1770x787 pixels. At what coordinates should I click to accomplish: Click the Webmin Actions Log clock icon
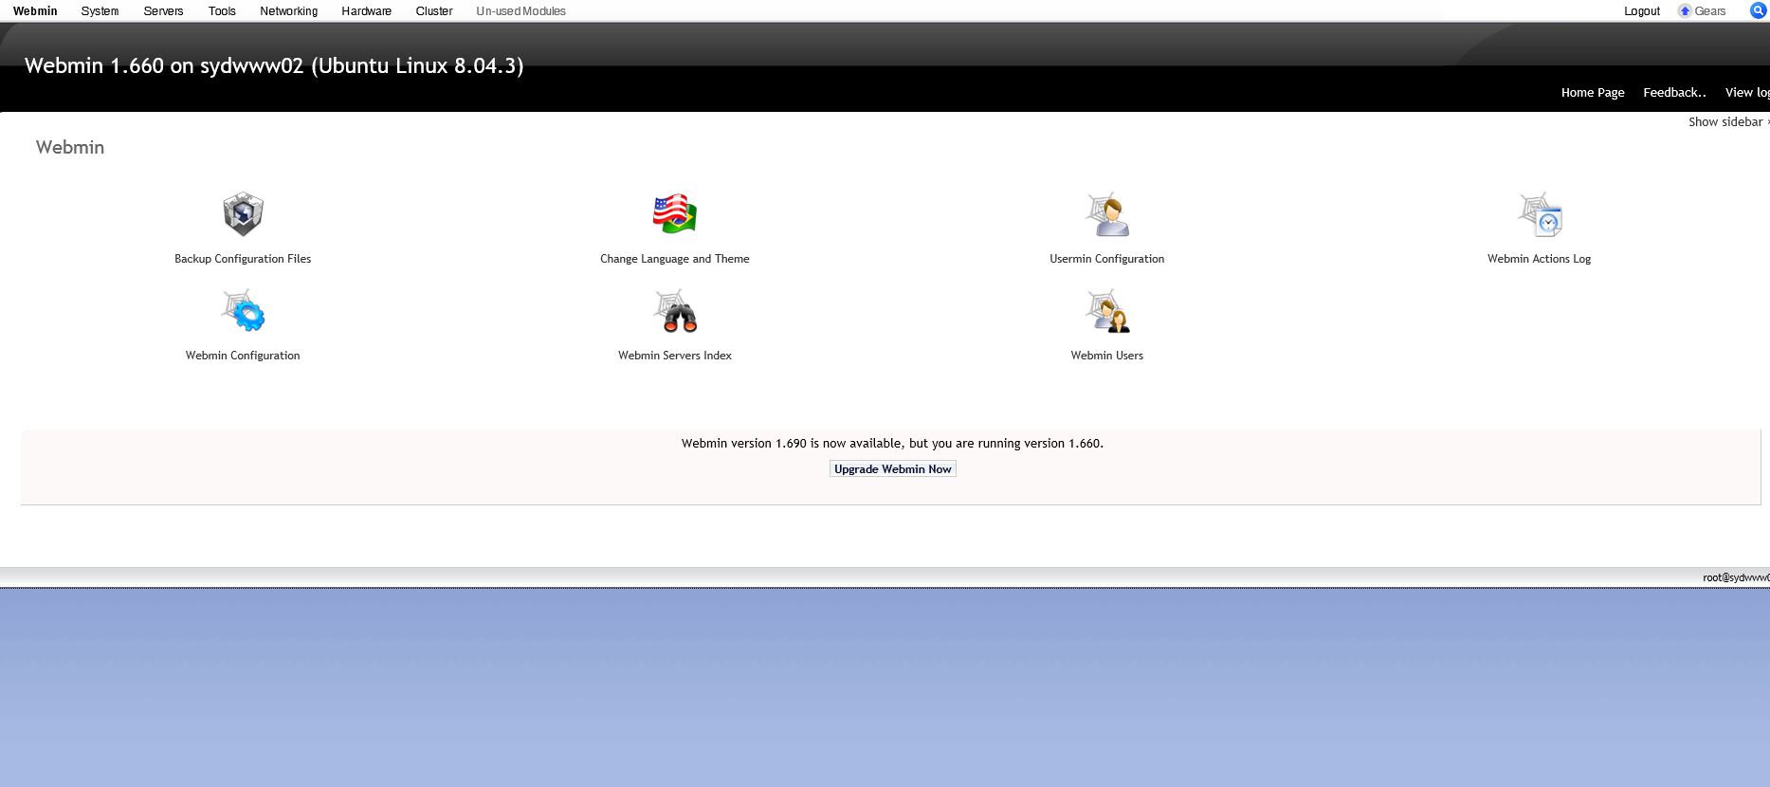click(x=1539, y=214)
